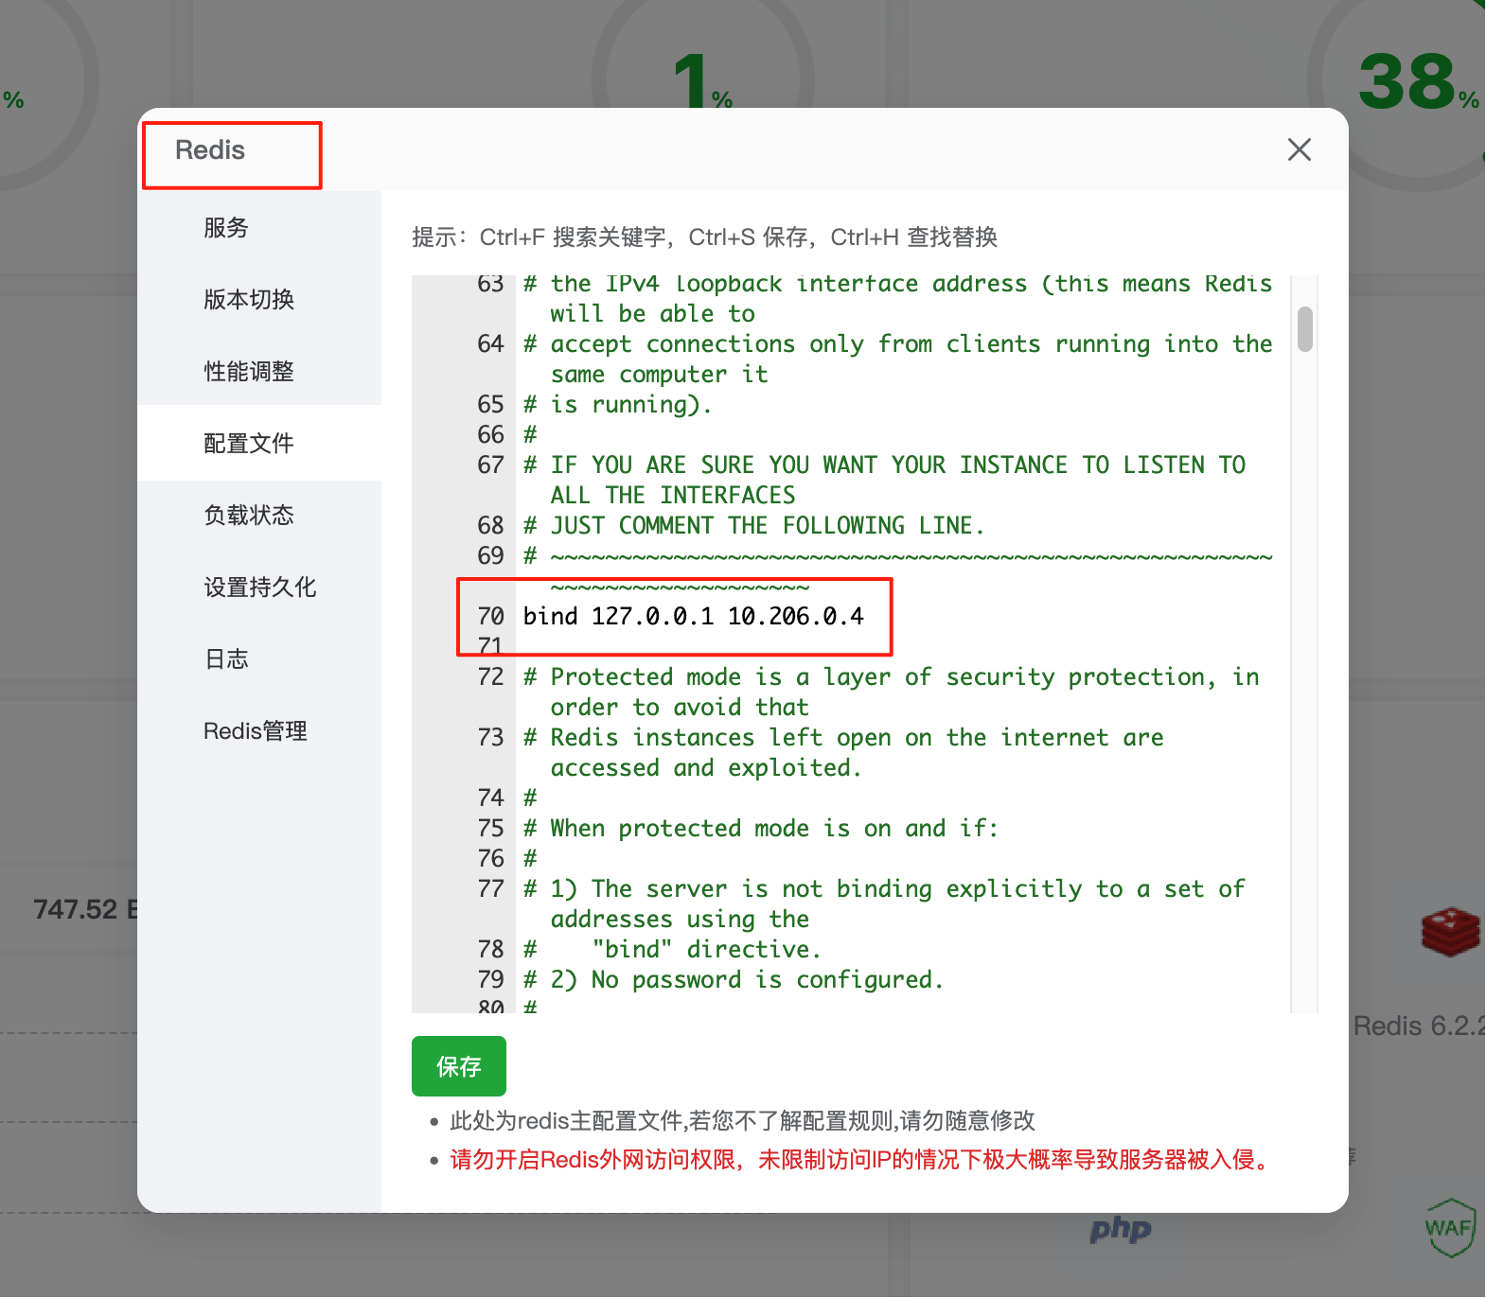Open 设置持久化 tab
The width and height of the screenshot is (1486, 1298).
[260, 588]
